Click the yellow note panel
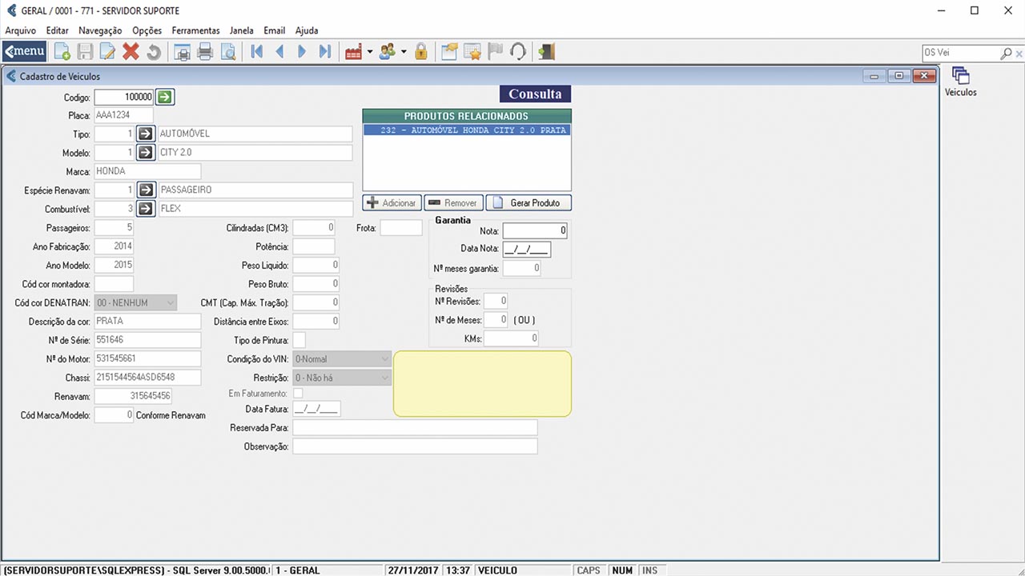This screenshot has height=576, width=1025. coord(482,384)
